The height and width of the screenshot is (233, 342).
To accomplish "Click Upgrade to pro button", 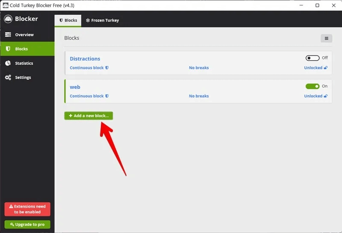I will [x=27, y=224].
